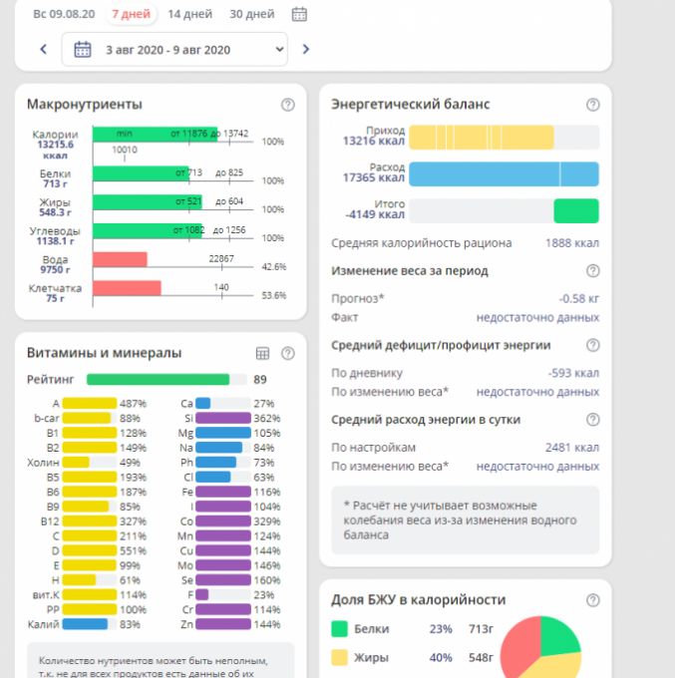Show help for Изменение веса за период
This screenshot has width=675, height=678.
click(593, 271)
